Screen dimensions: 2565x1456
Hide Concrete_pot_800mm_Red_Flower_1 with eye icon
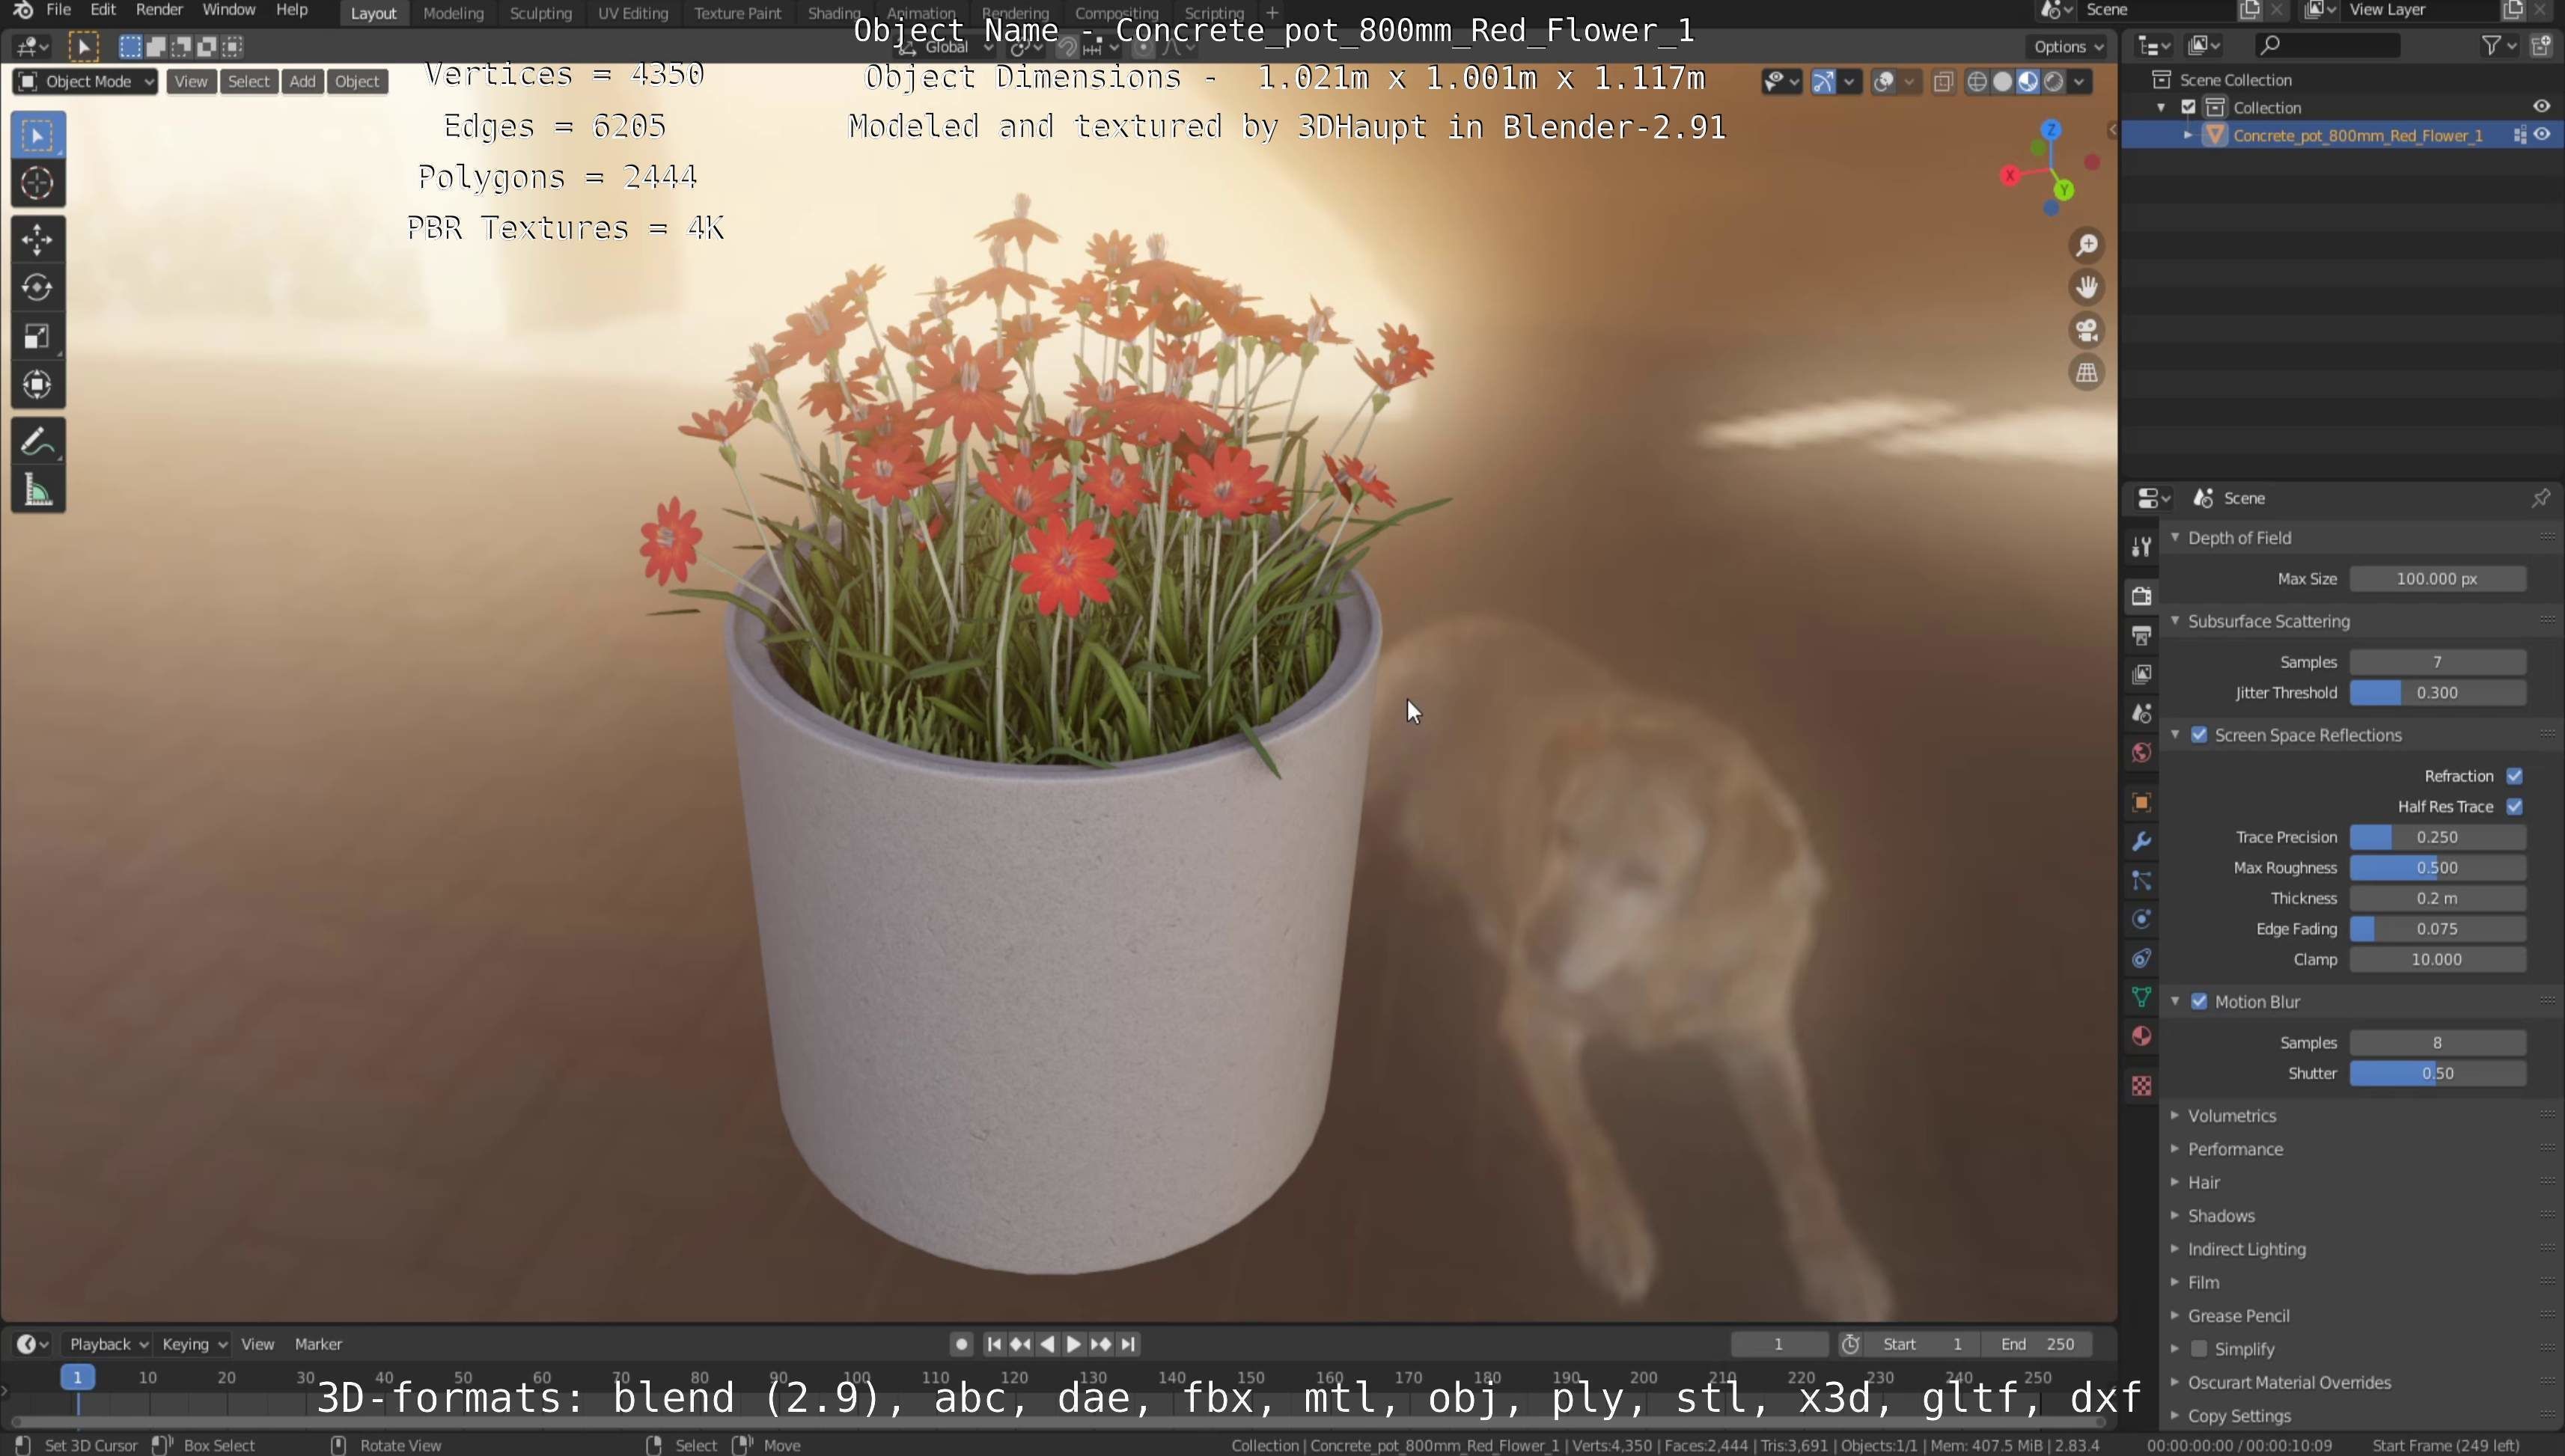tap(2542, 135)
